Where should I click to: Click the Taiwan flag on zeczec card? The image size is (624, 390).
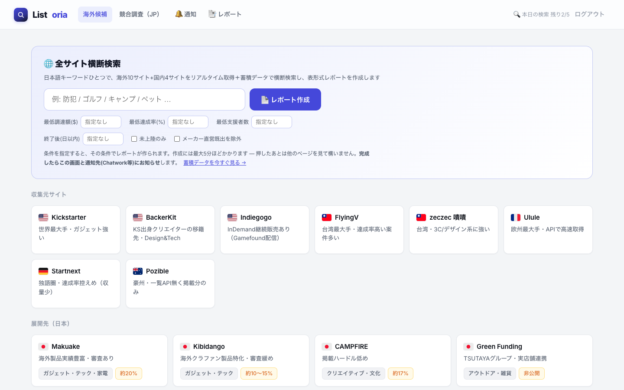click(x=421, y=218)
